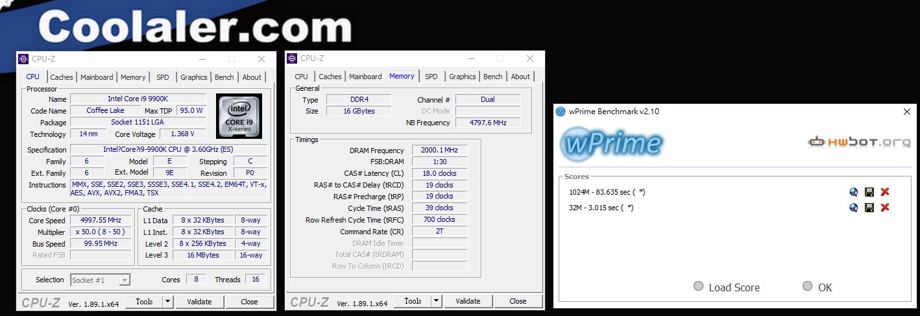Open SPD tab in left CPU-Z window
The image size is (920, 316).
[x=163, y=77]
